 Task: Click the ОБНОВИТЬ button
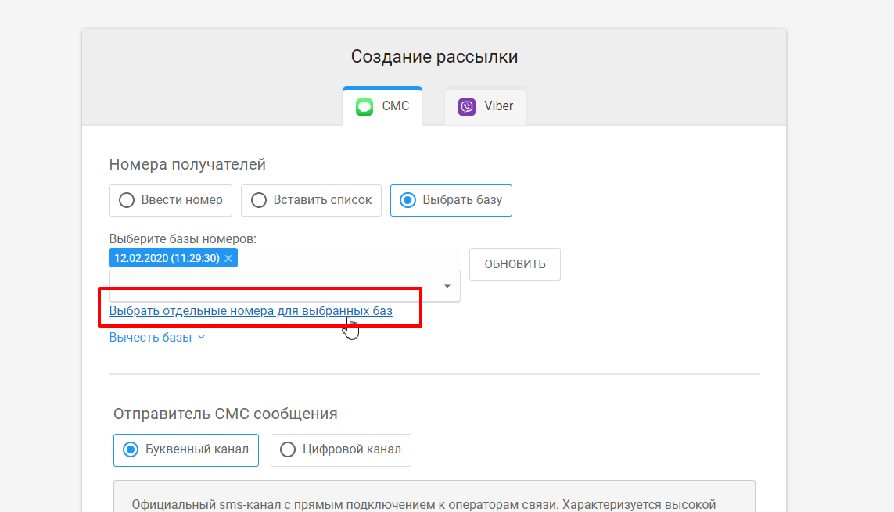click(515, 264)
